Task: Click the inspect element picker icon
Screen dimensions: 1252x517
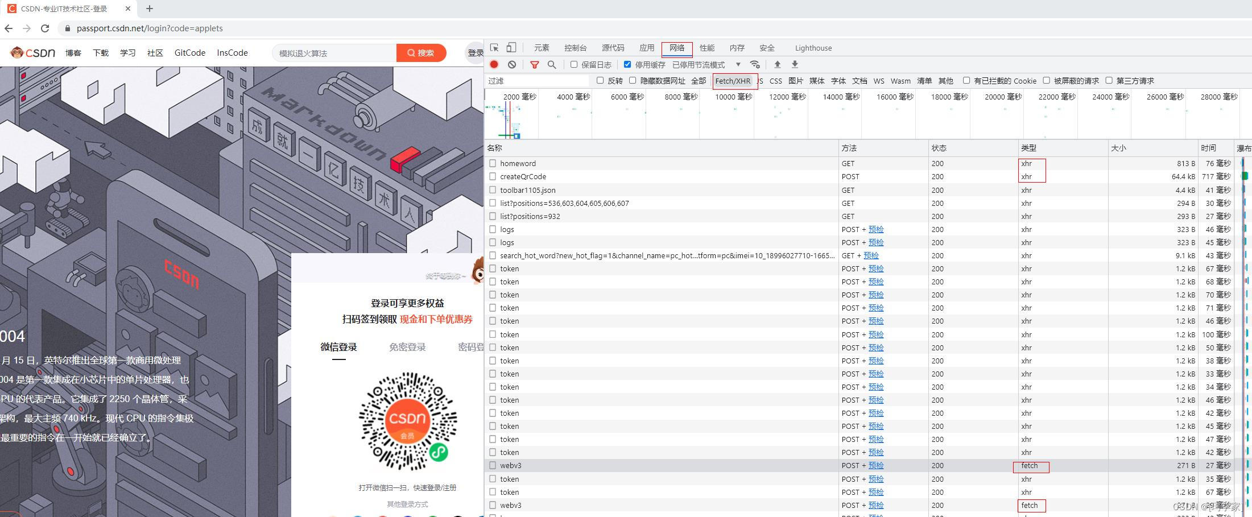Action: [x=494, y=48]
